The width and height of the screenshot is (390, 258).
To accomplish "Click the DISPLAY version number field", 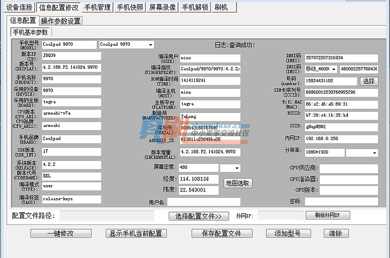I will coord(71,68).
